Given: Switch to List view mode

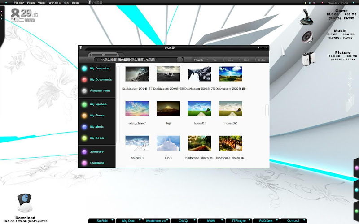Looking at the screenshot, I should (x=246, y=60).
